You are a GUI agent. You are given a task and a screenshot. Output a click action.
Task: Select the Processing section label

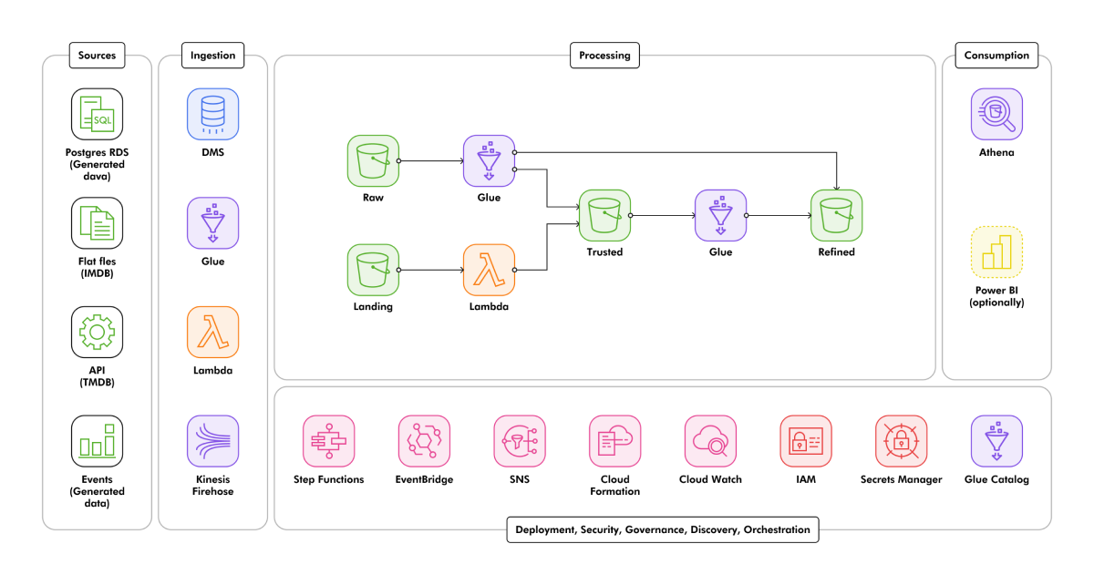604,56
